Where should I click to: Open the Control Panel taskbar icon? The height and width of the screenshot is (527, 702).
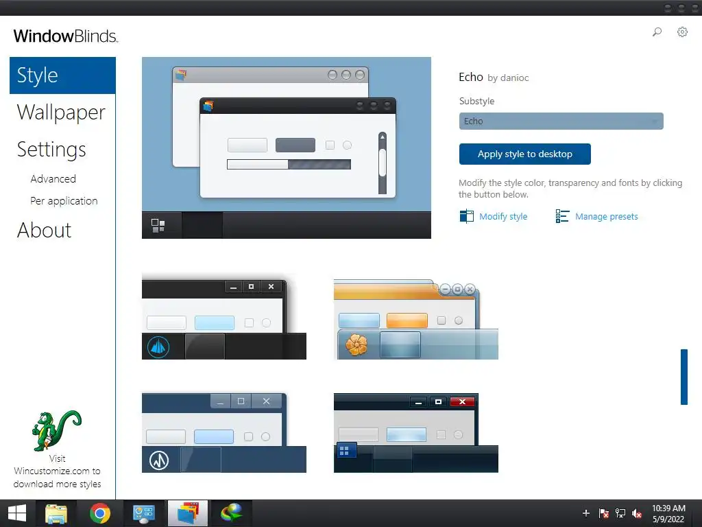tap(144, 513)
